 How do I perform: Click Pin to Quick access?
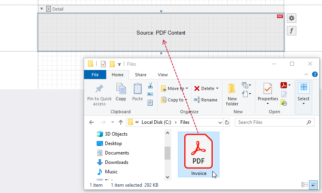(x=99, y=95)
